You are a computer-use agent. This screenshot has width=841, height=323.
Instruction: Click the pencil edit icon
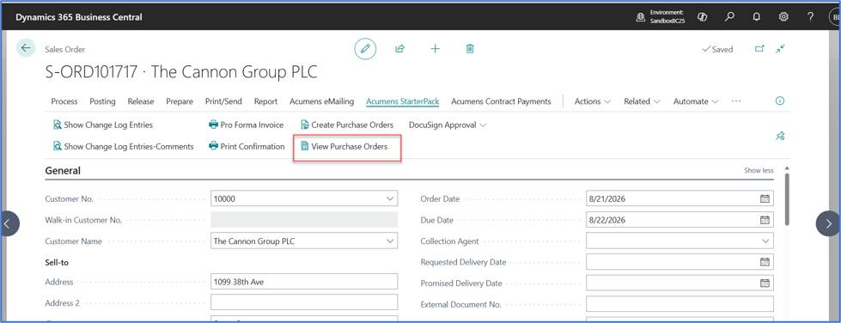click(x=365, y=49)
